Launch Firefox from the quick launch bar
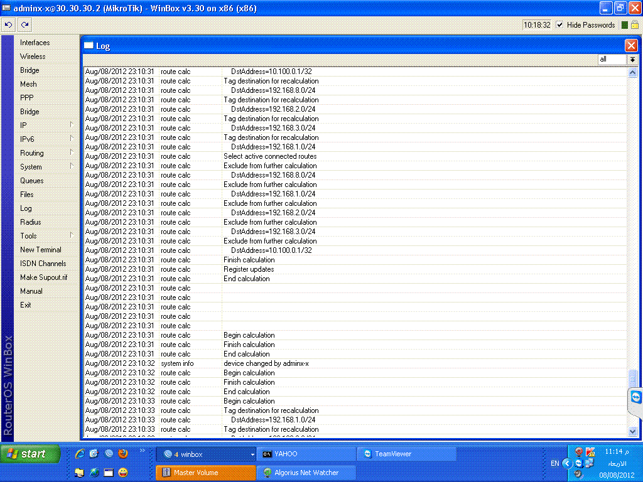 click(122, 453)
